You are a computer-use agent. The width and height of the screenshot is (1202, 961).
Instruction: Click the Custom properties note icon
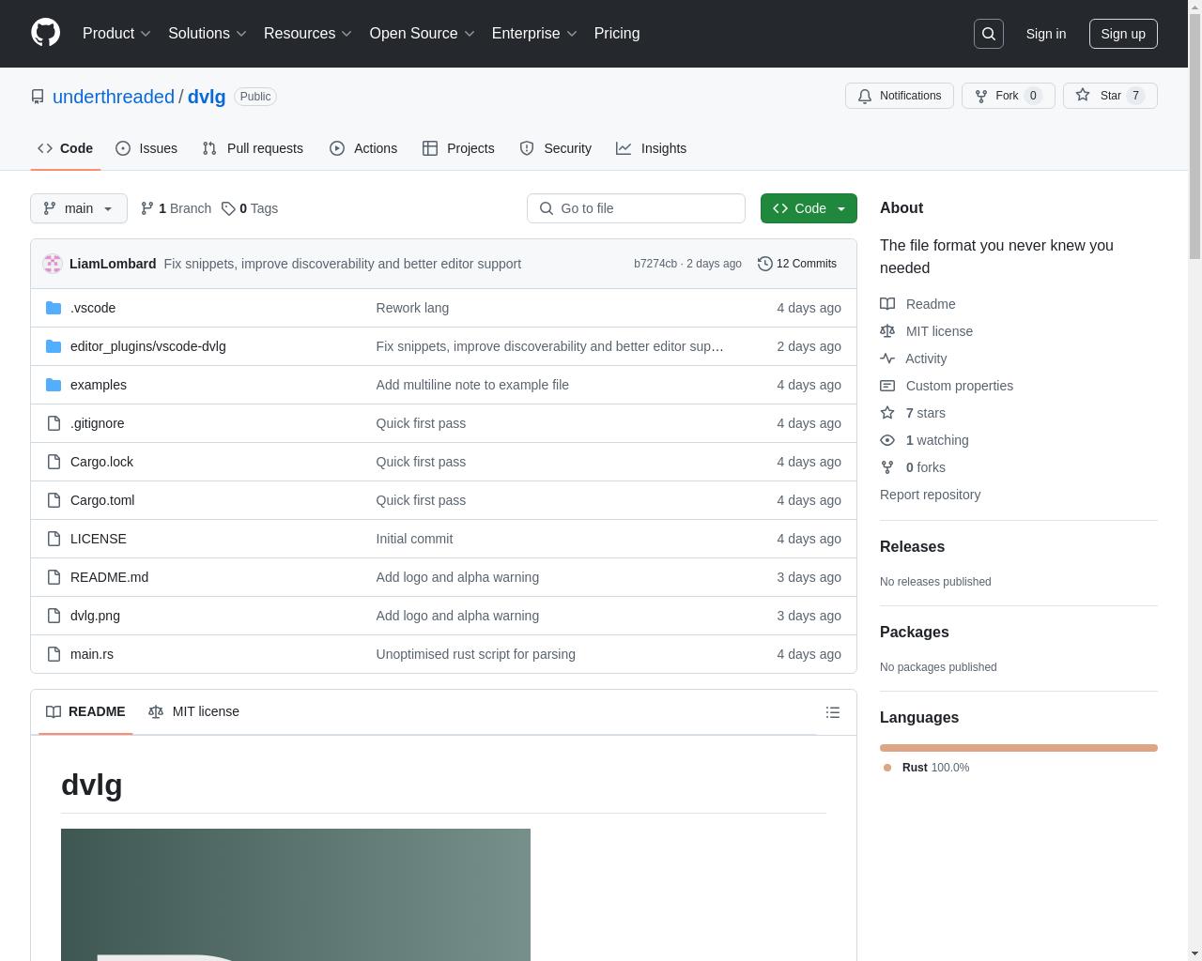click(887, 386)
